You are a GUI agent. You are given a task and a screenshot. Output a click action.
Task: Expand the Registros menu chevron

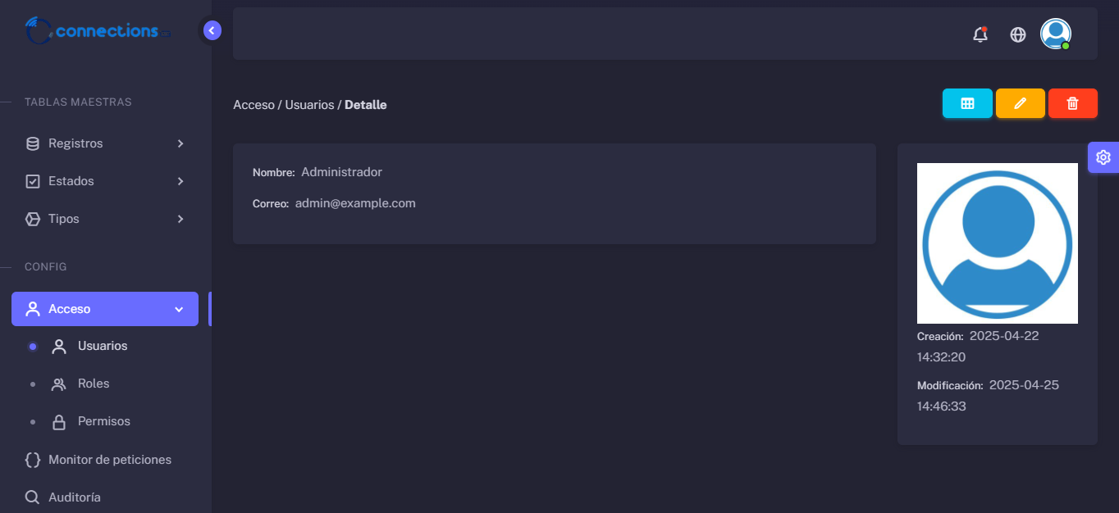180,143
